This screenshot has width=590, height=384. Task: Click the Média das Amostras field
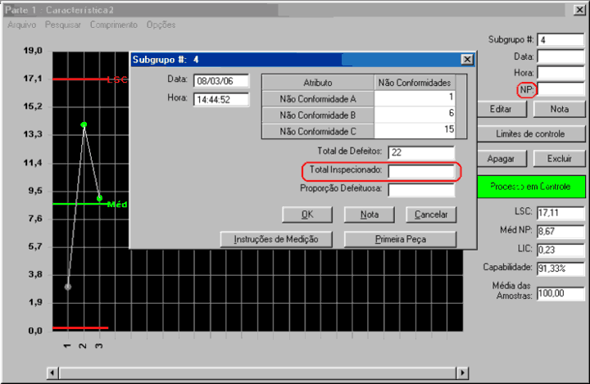point(560,293)
